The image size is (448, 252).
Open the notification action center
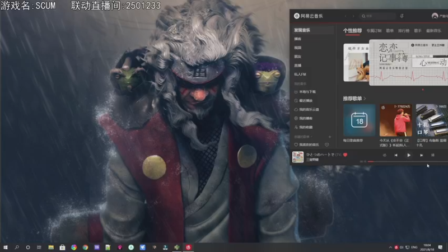click(440, 247)
